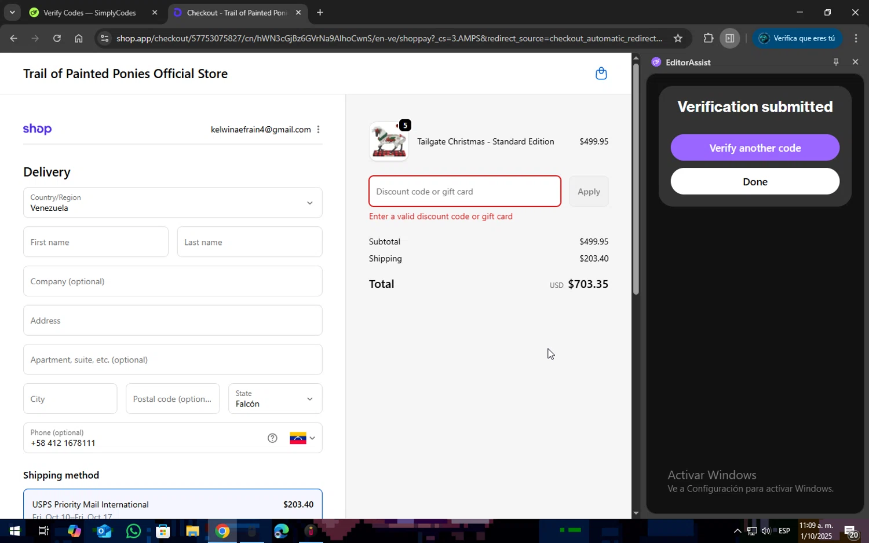Click the Tailgate Christmas product thumbnail
Image resolution: width=869 pixels, height=543 pixels.
tap(389, 141)
